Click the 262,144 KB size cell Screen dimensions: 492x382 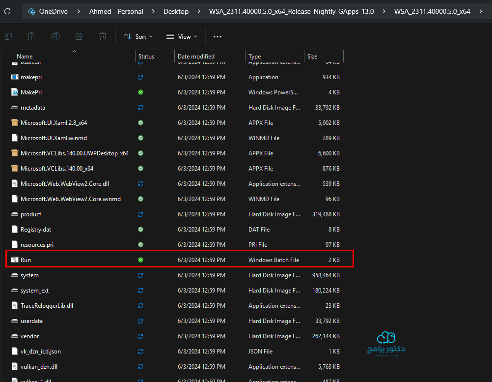pos(326,336)
